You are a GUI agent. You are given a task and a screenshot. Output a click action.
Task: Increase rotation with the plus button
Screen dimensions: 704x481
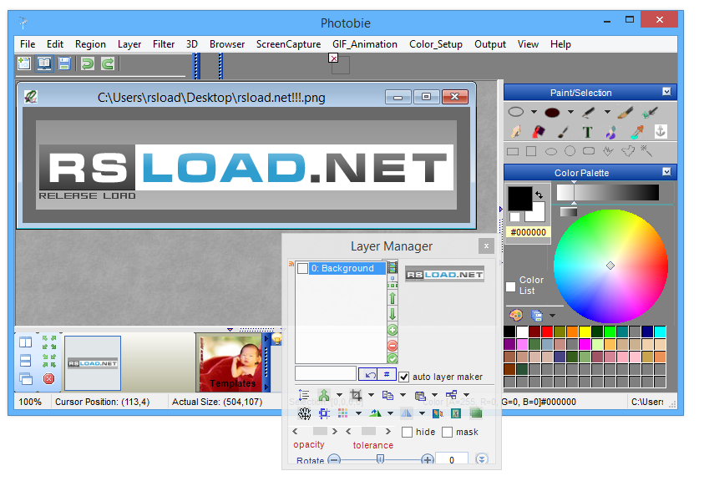click(427, 459)
